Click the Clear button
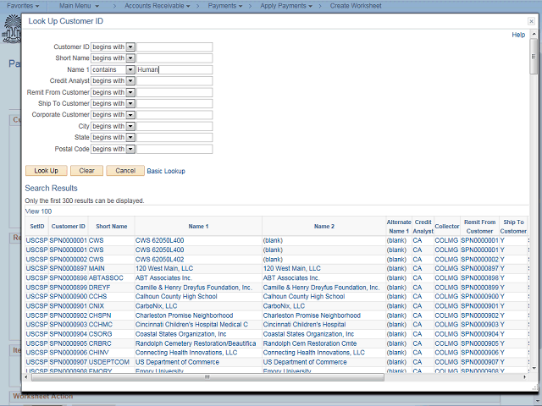Viewport: 542px width, 406px height. click(86, 171)
